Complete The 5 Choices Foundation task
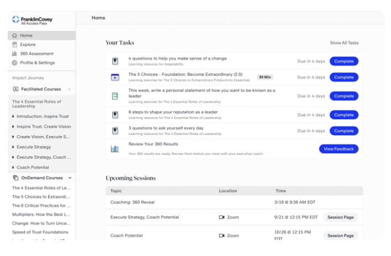This screenshot has height=256, width=391. 344,77
